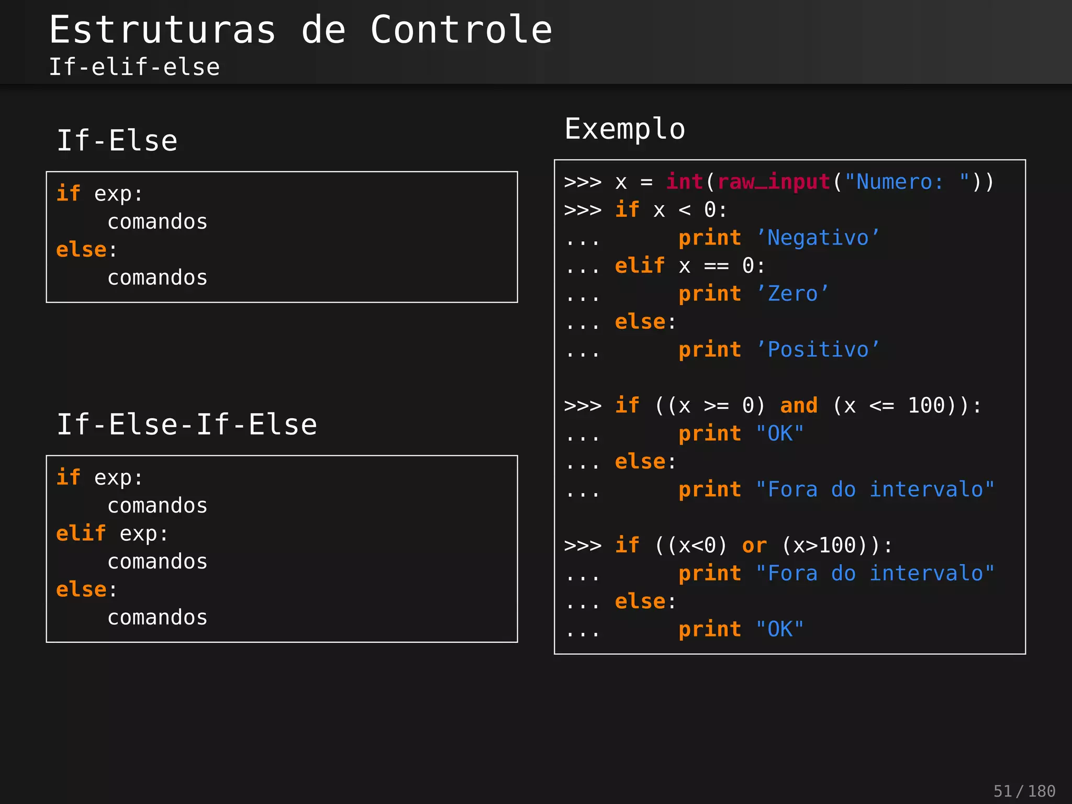This screenshot has width=1072, height=804.
Task: Click 'elif exp:' in the If-Else-If-Else box
Action: tap(112, 534)
